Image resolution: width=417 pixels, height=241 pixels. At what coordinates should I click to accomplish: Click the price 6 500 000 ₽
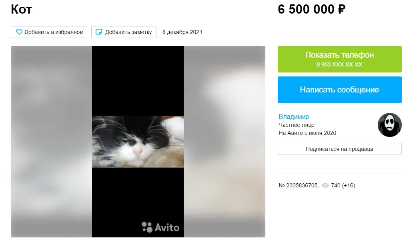pyautogui.click(x=311, y=9)
